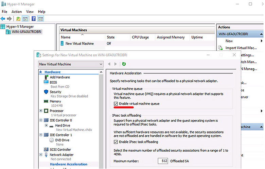
Task: Click the Import Virtual Machine icon
Action: [220, 48]
